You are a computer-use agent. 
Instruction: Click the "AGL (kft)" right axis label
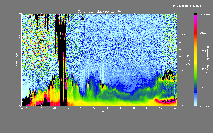click(x=188, y=60)
